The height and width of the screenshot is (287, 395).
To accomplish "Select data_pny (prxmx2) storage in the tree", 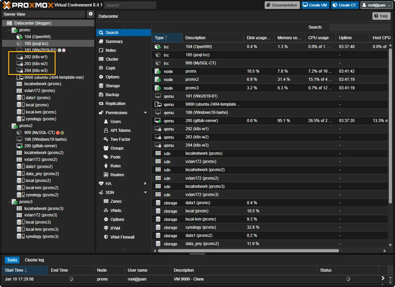I will [x=42, y=174].
